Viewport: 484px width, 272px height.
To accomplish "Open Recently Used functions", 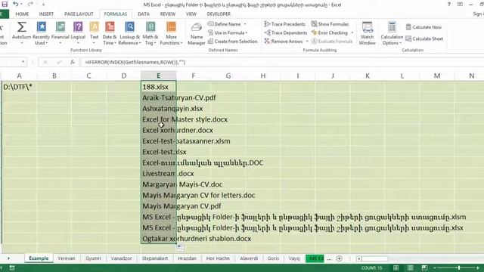I will (41, 33).
